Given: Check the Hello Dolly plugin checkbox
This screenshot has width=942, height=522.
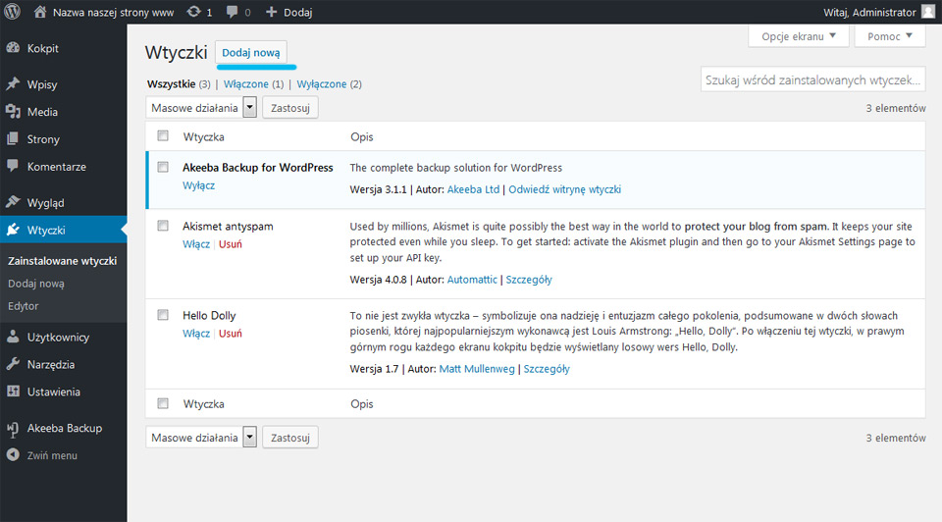Looking at the screenshot, I should click(x=163, y=315).
